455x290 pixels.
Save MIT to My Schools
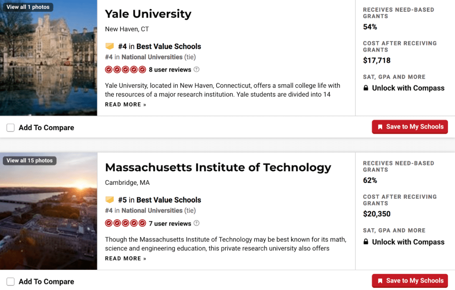409,281
